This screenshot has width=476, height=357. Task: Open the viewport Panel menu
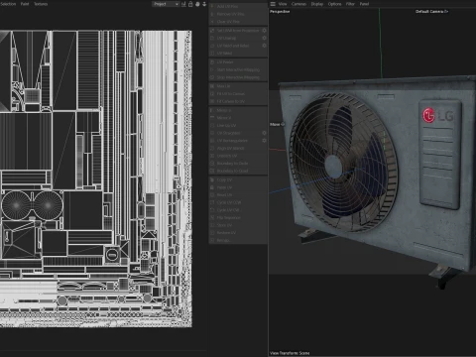364,4
